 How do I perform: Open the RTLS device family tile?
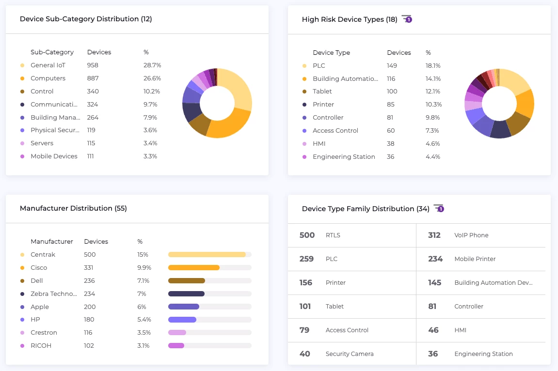pos(351,235)
